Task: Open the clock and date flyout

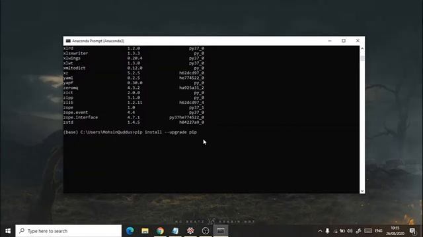Action: coord(395,231)
